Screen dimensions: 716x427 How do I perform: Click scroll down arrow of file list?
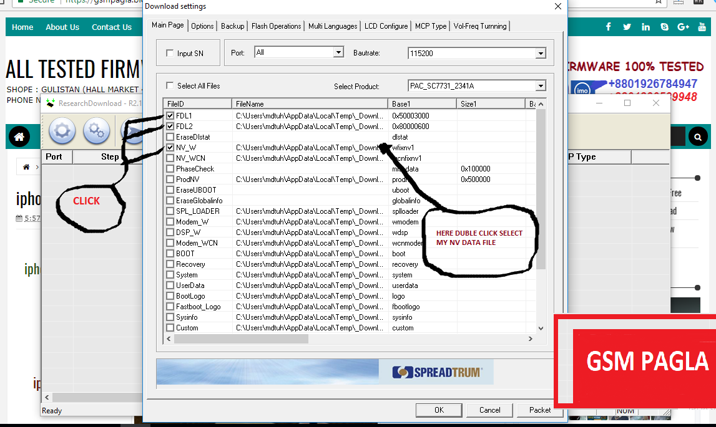tap(541, 327)
